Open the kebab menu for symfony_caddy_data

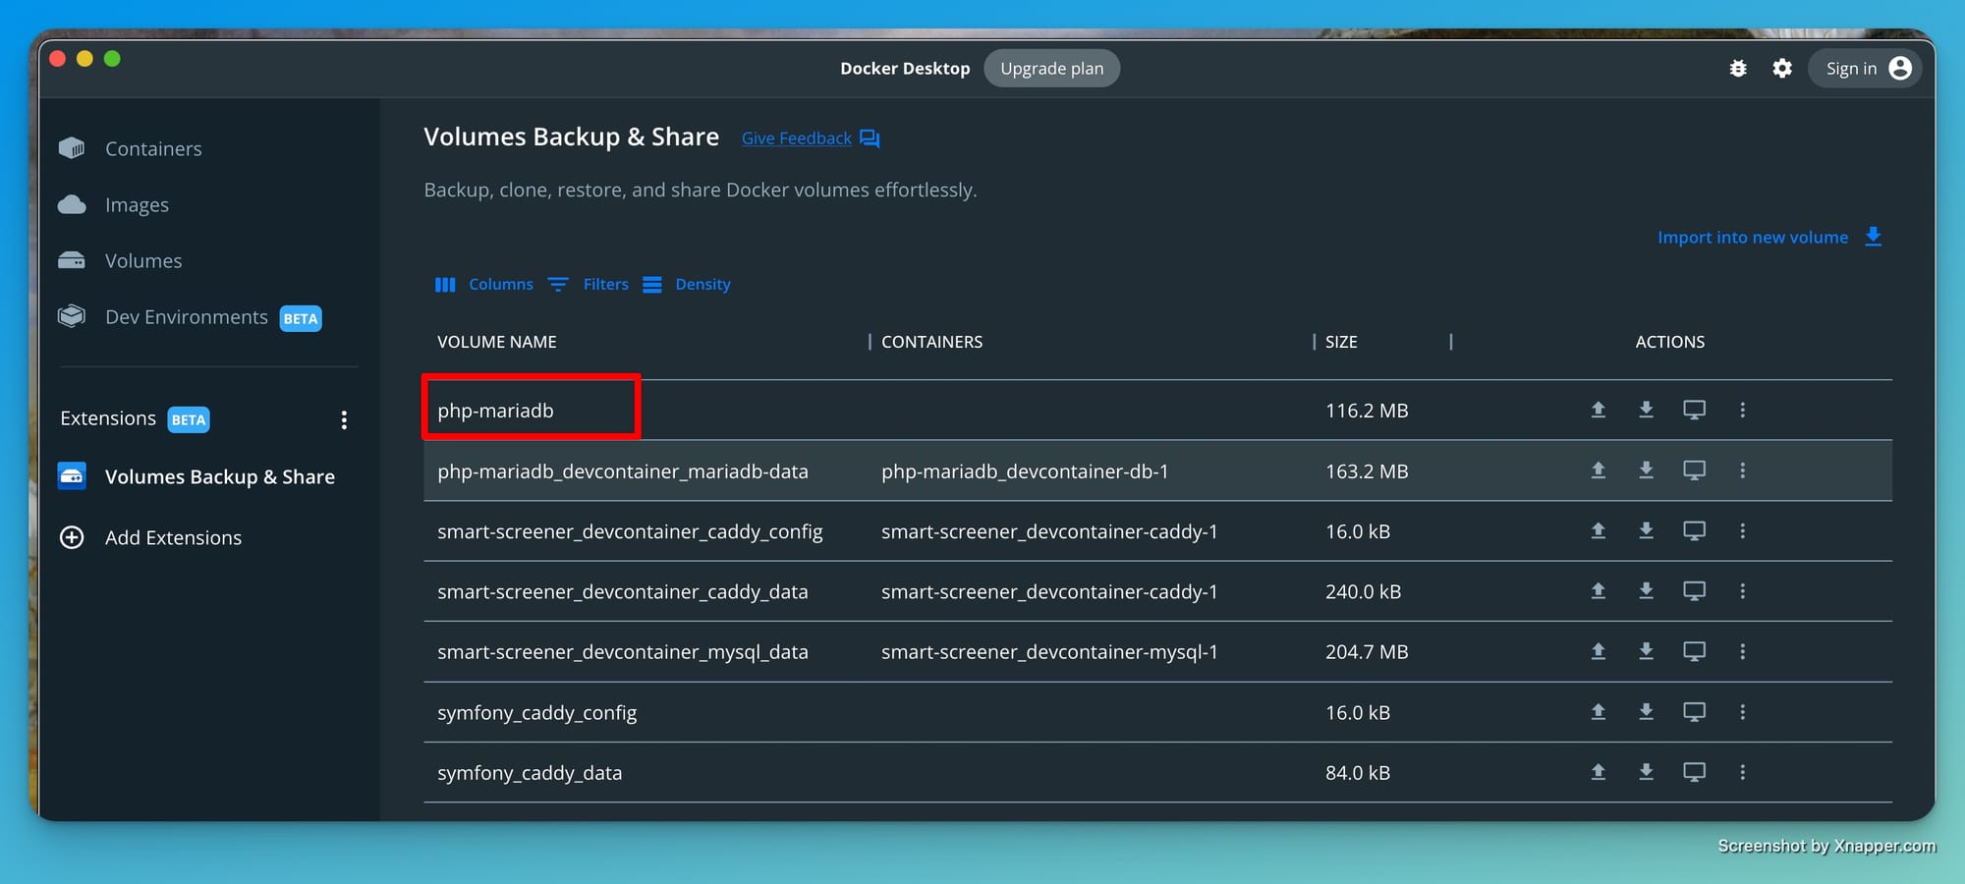[1742, 772]
